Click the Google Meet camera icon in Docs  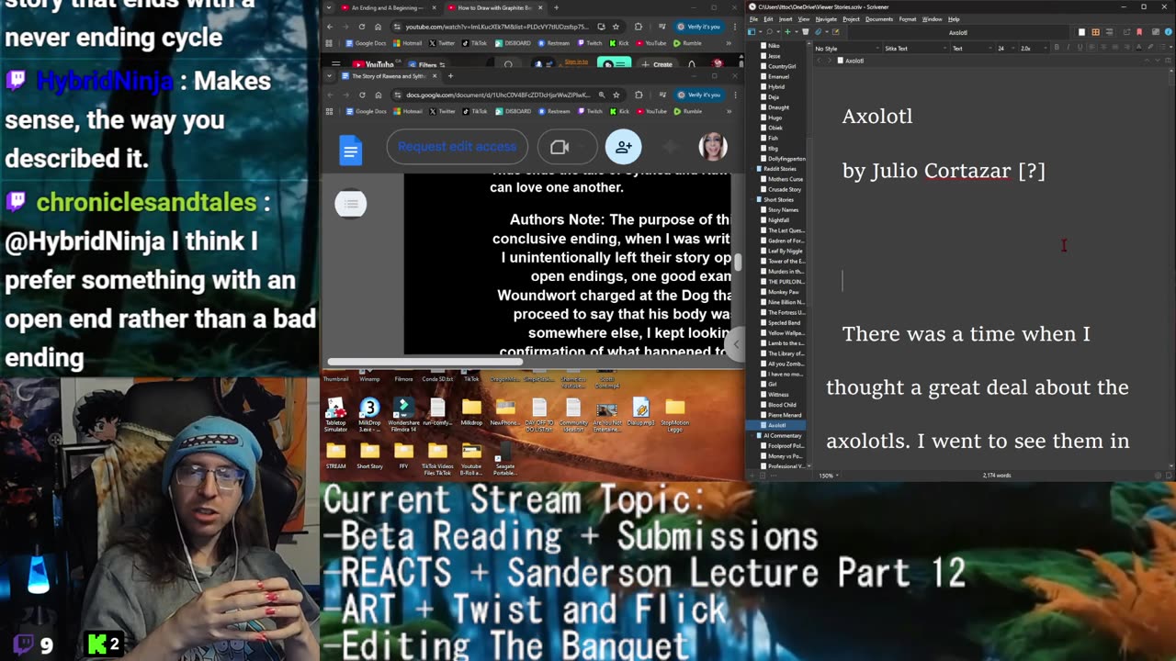click(560, 147)
